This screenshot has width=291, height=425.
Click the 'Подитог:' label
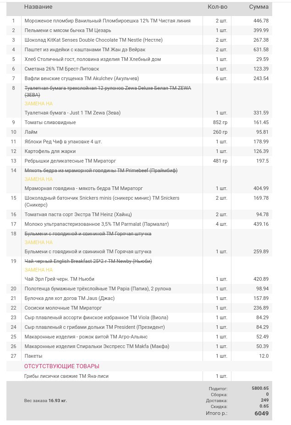click(218, 389)
